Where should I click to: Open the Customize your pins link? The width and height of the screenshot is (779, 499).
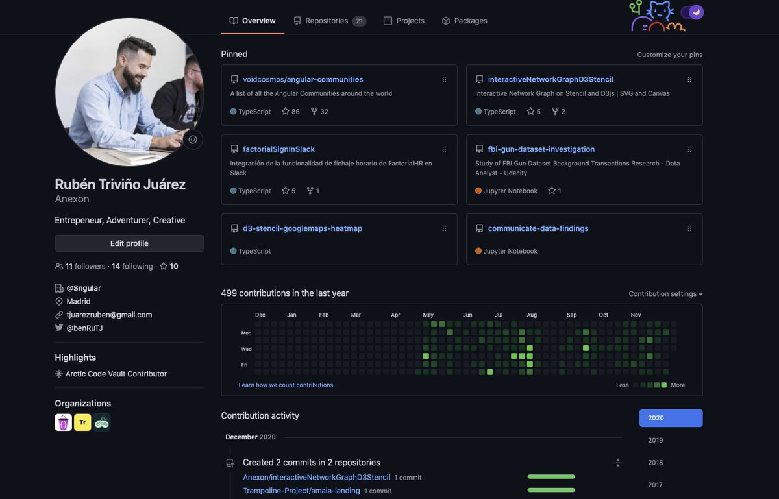669,55
